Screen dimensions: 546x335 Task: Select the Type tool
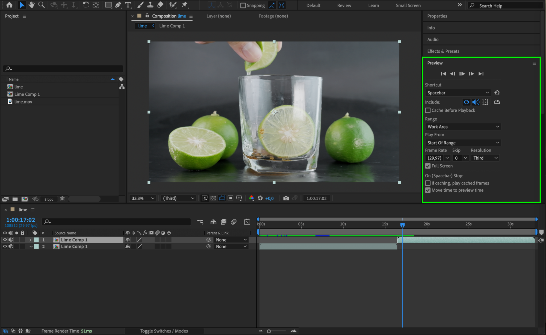pos(128,5)
